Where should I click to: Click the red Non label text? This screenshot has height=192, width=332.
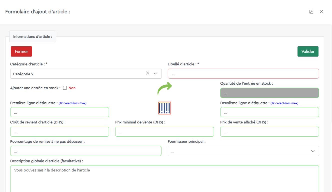click(x=72, y=88)
